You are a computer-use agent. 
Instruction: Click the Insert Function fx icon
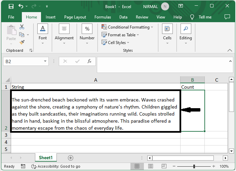pyautogui.click(x=89, y=61)
